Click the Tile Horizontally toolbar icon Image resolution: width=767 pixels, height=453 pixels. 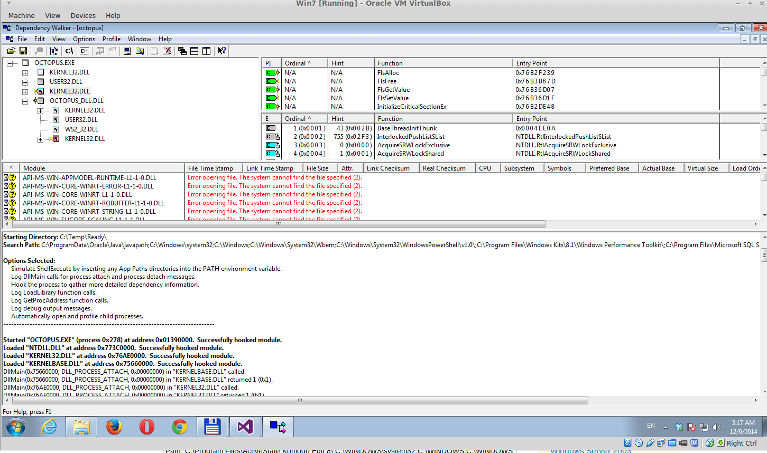click(195, 51)
